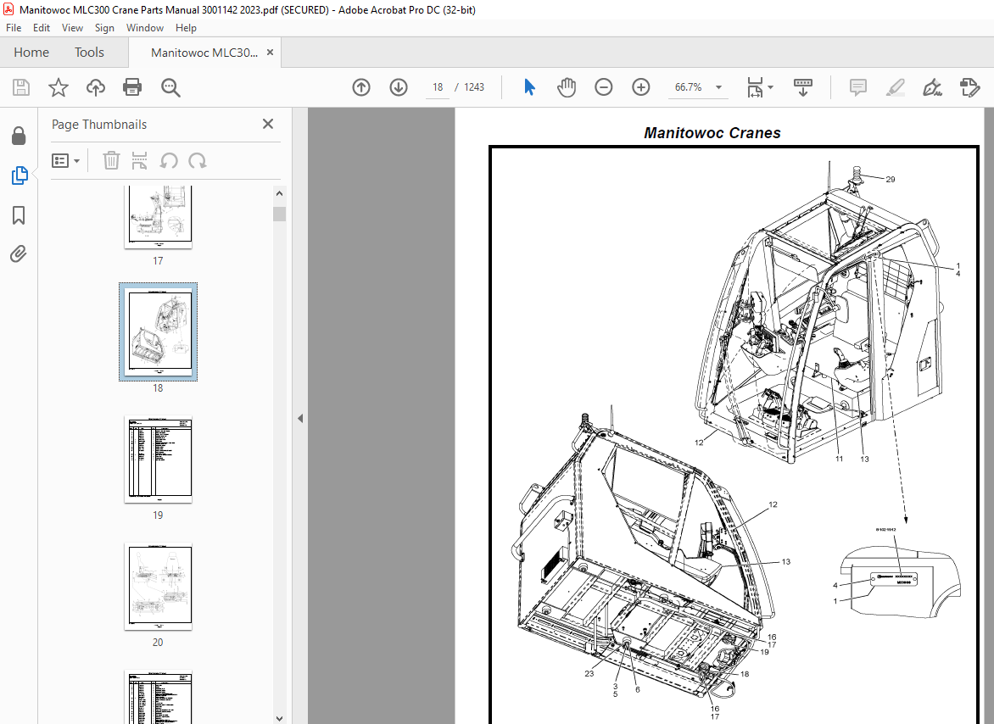Open the View menu

[x=72, y=28]
